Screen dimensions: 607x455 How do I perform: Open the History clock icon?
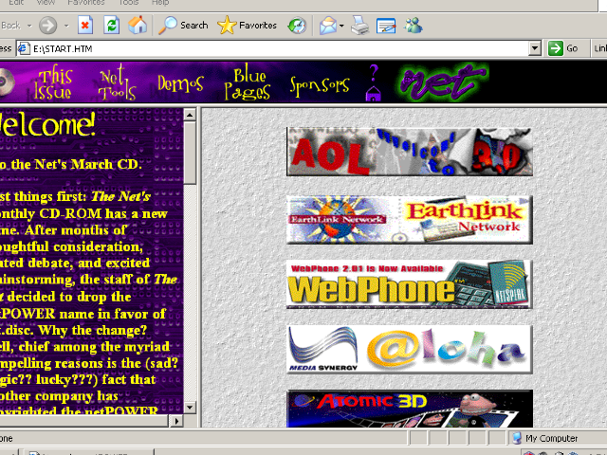click(x=297, y=26)
